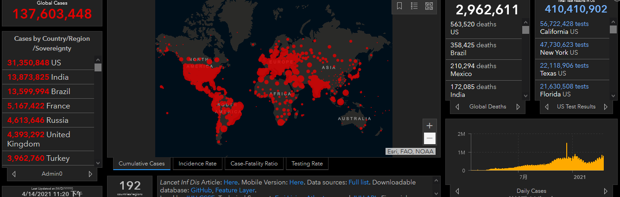620x197 pixels.
Task: Go to previous view left of Admin0
Action: [x=14, y=174]
